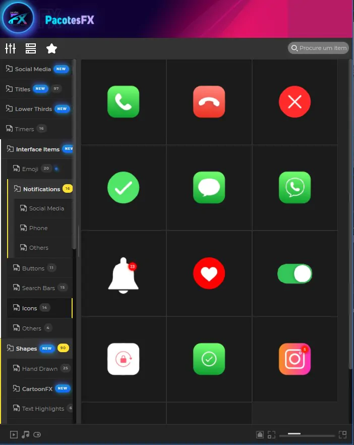The width and height of the screenshot is (354, 445).
Task: Click the list layout view icon
Action: [31, 48]
